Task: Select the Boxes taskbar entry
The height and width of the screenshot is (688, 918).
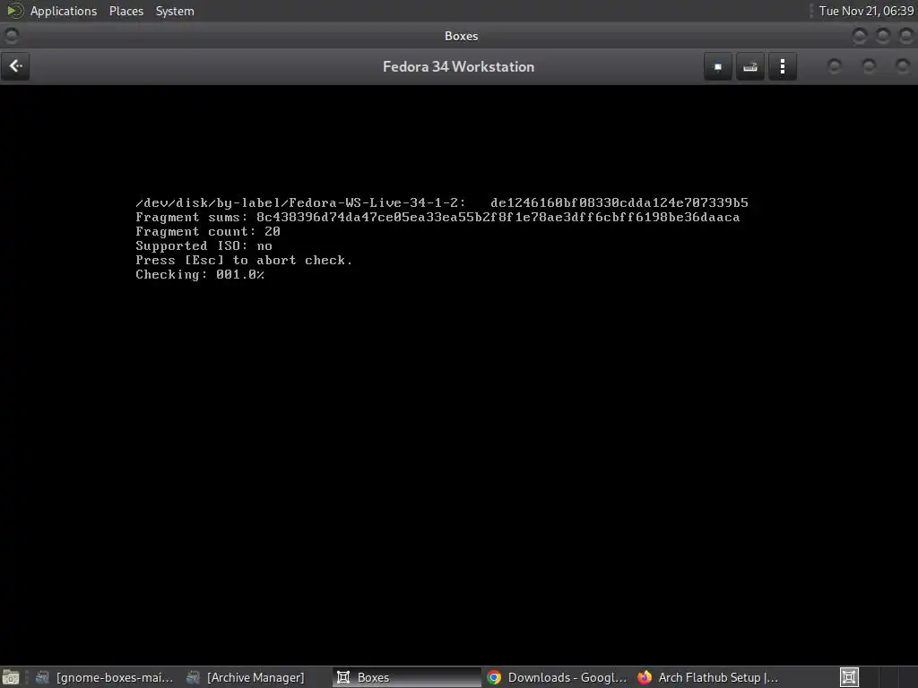Action: pos(407,677)
